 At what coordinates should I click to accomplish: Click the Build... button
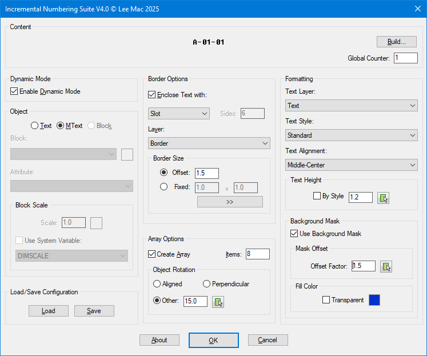pos(396,42)
